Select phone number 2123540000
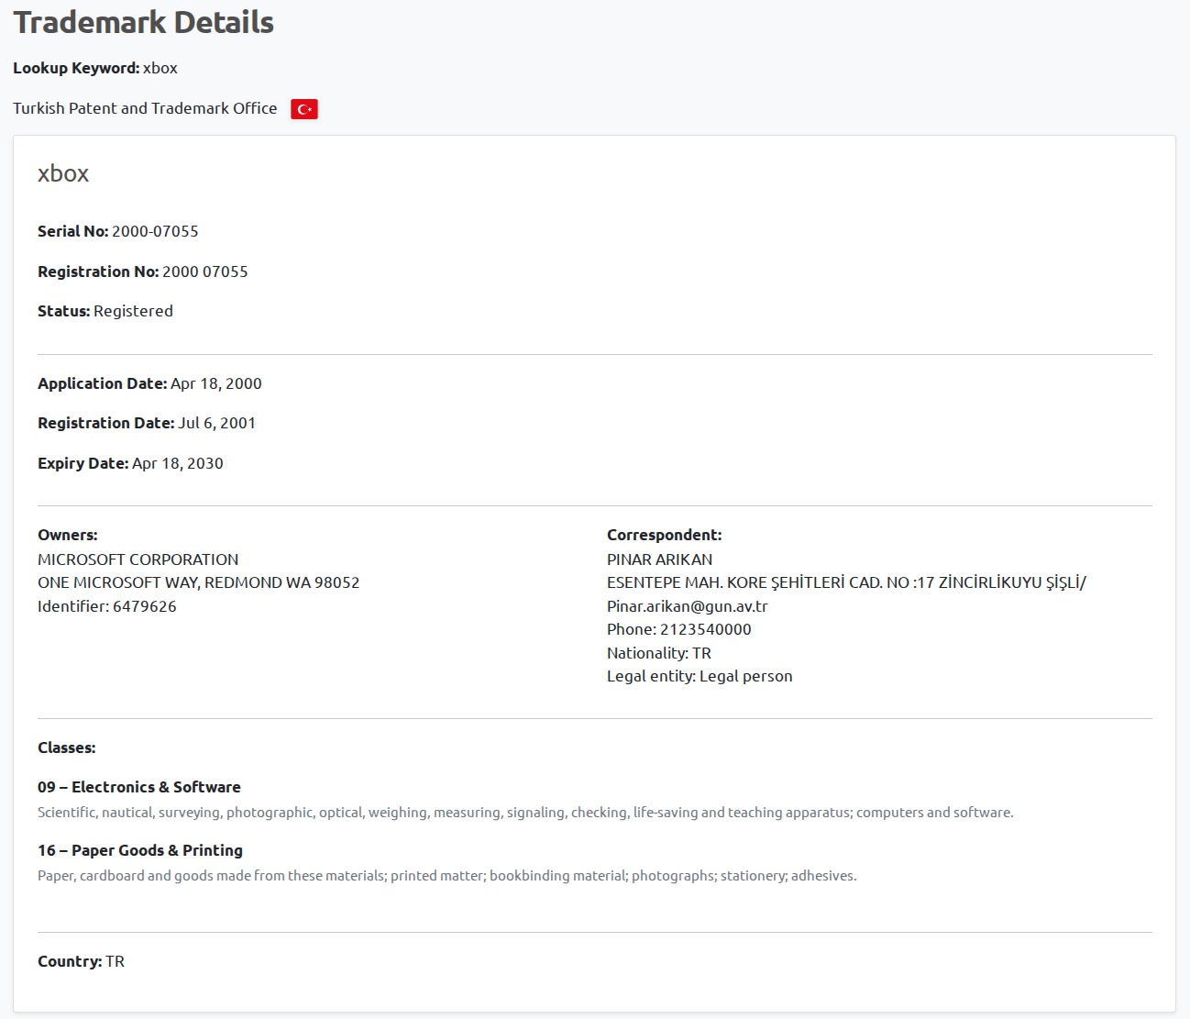 pos(706,629)
